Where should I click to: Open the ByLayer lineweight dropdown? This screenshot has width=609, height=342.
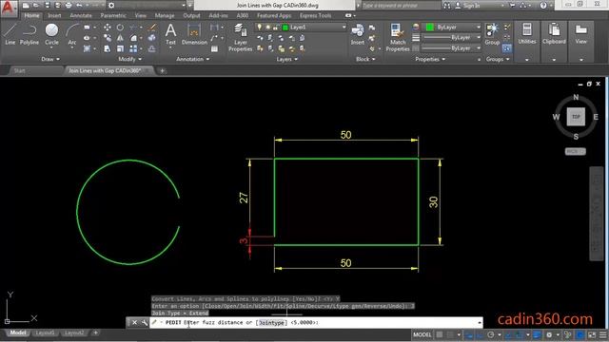click(x=452, y=38)
